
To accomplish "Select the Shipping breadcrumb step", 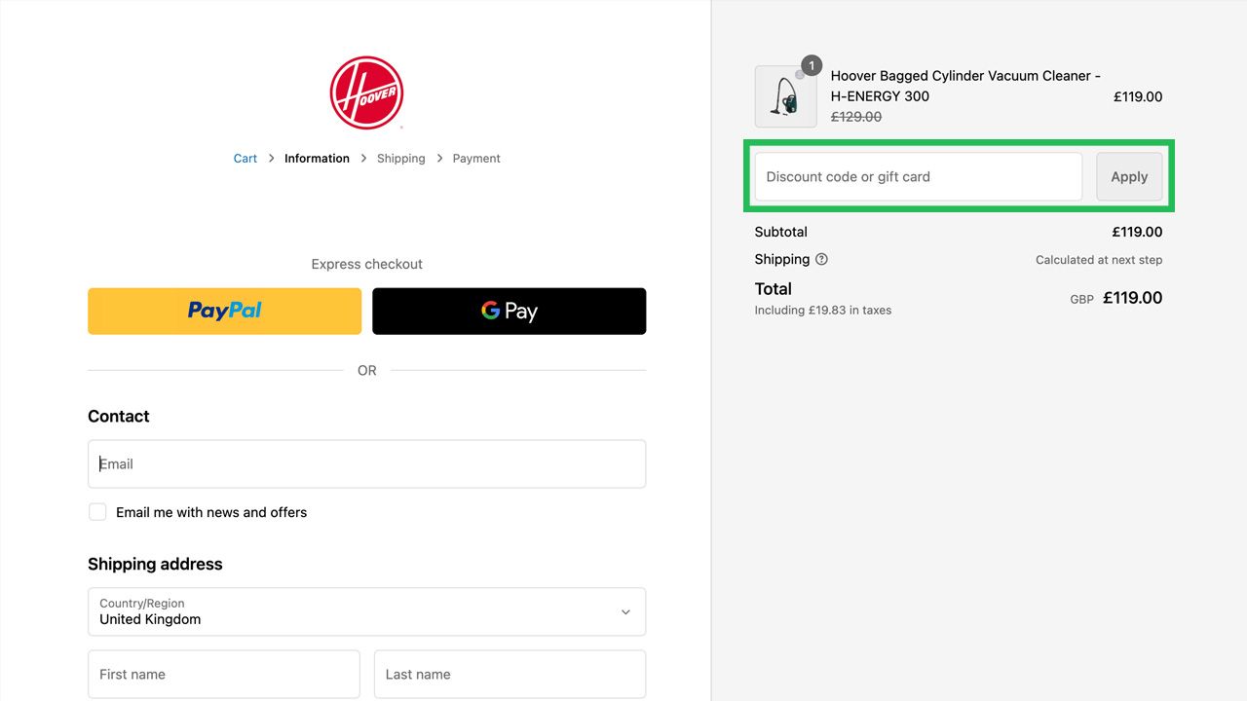I will point(401,159).
